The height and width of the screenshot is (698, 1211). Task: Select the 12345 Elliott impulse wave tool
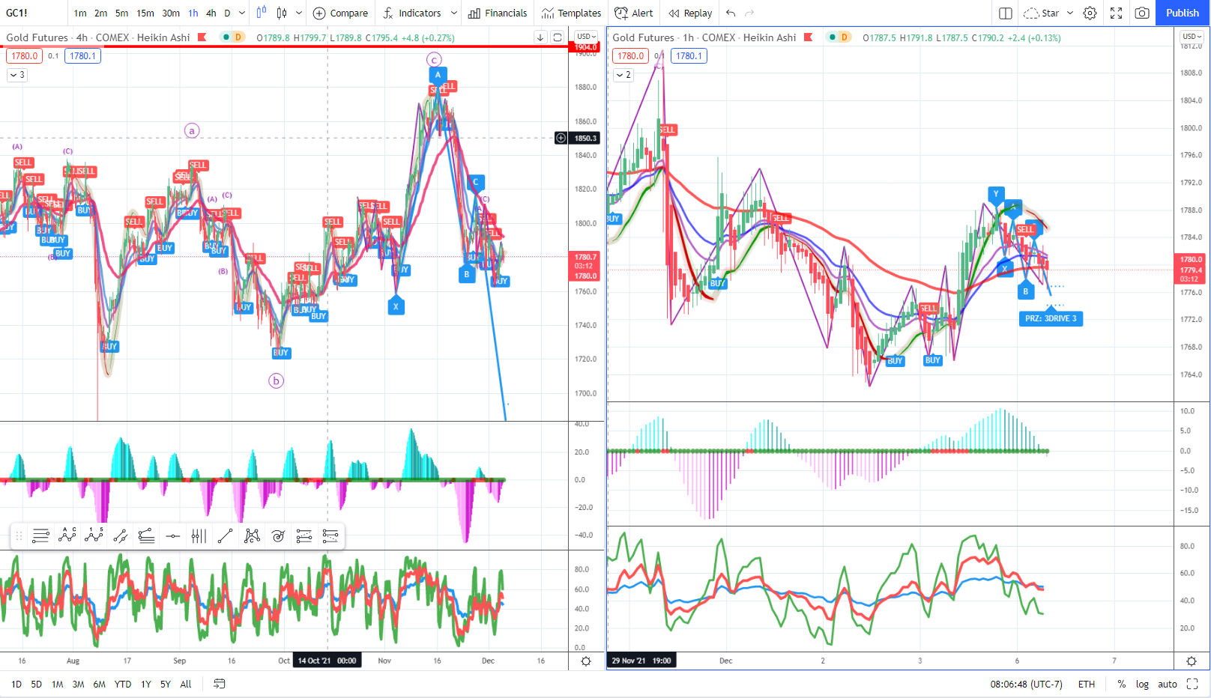coord(94,535)
